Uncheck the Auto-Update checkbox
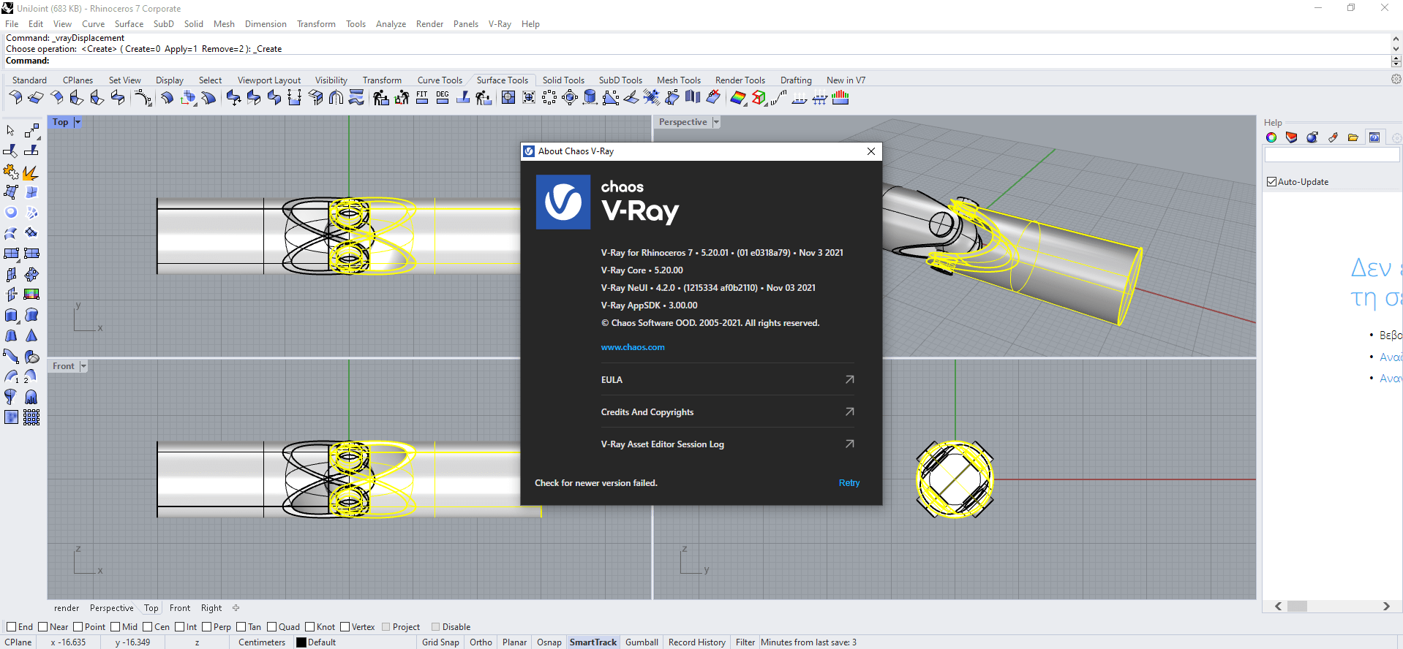Image resolution: width=1403 pixels, height=649 pixels. point(1271,182)
